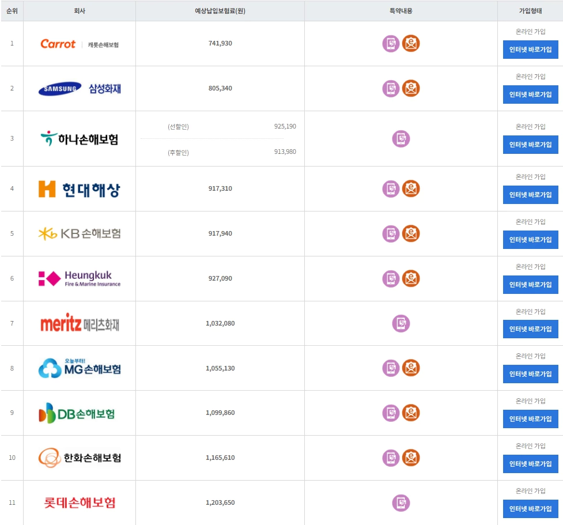563x525 pixels.
Task: Click the (선할인) label in 하나손해보험 row
Action: pos(178,126)
